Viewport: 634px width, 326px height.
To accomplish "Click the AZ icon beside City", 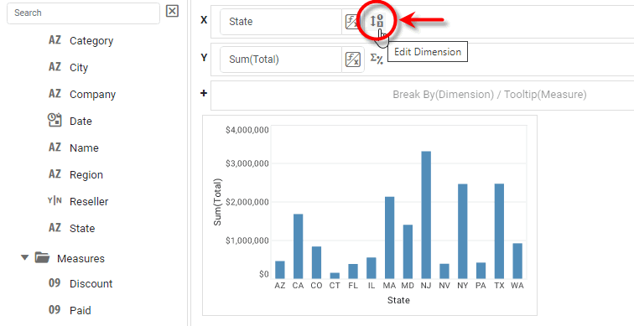I will coord(55,67).
